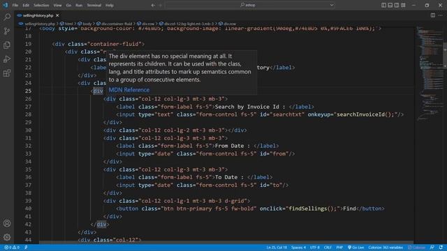Viewport: 447px width, 251px height.
Task: Click the horizontal editor scrollbar
Action: 226,243
